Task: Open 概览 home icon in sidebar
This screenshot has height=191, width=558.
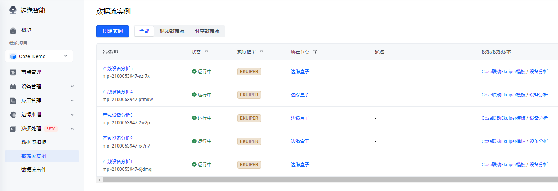Action: coord(13,30)
